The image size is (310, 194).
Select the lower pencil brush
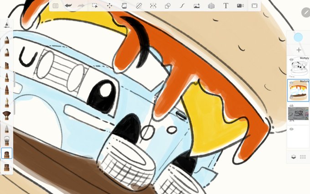coord(7,52)
